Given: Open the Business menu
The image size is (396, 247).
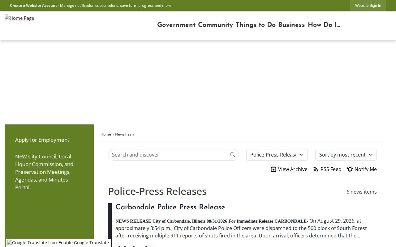Looking at the screenshot, I should tap(291, 25).
